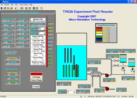137x98 pixels.
Task: Open the Code Control menu
Action: (x=24, y=5)
